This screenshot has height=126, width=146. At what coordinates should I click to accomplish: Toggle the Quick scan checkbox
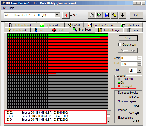tap(120, 45)
